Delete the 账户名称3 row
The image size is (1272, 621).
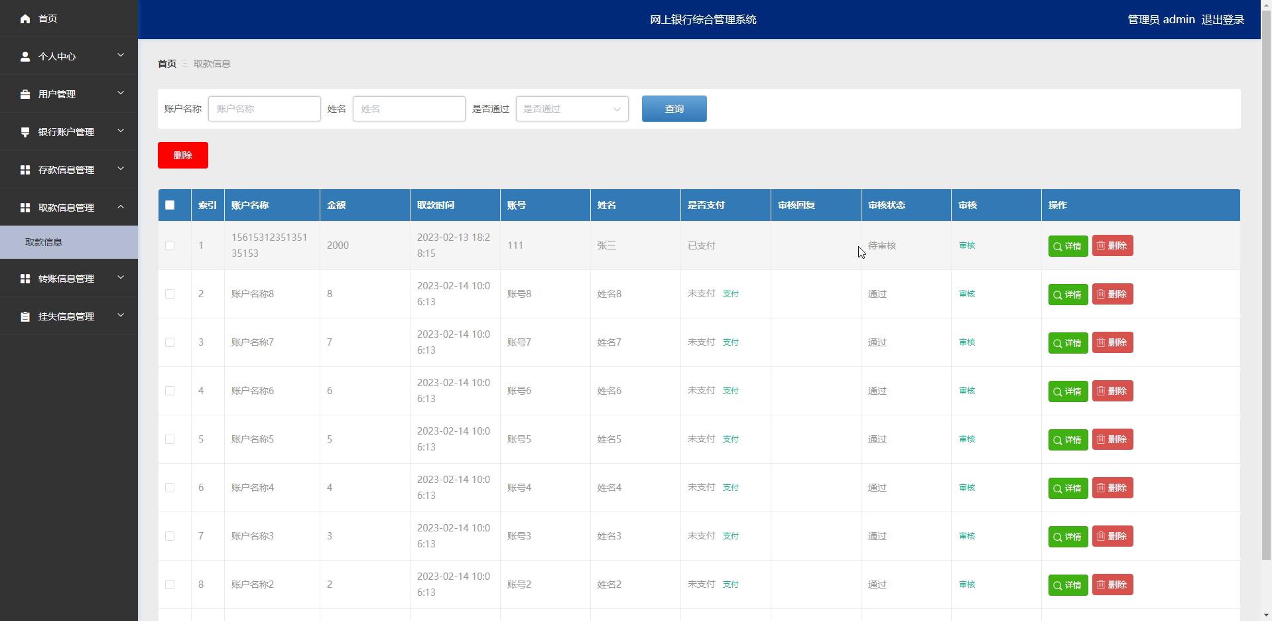[1112, 536]
